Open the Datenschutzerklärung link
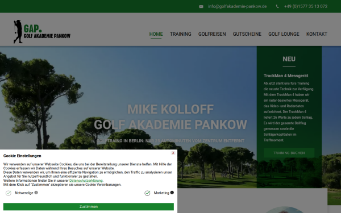The image size is (341, 213). (x=86, y=181)
